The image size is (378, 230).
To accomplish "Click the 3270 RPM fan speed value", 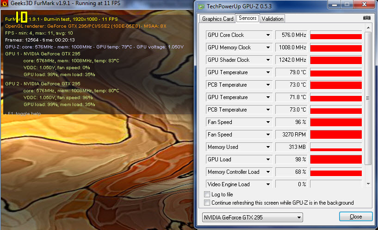I will [291, 135].
